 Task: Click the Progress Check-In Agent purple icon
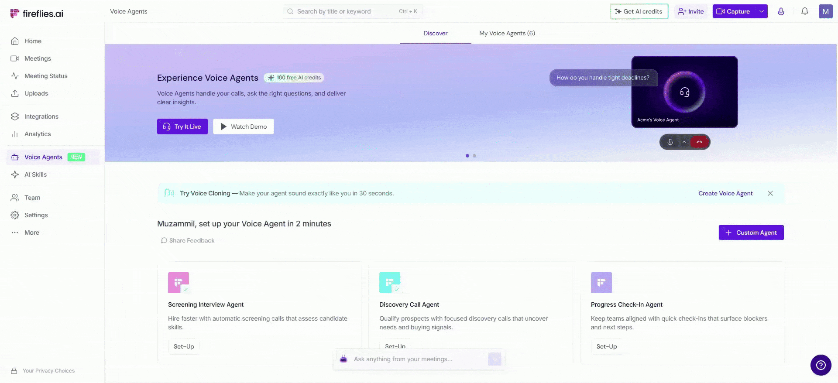point(601,283)
